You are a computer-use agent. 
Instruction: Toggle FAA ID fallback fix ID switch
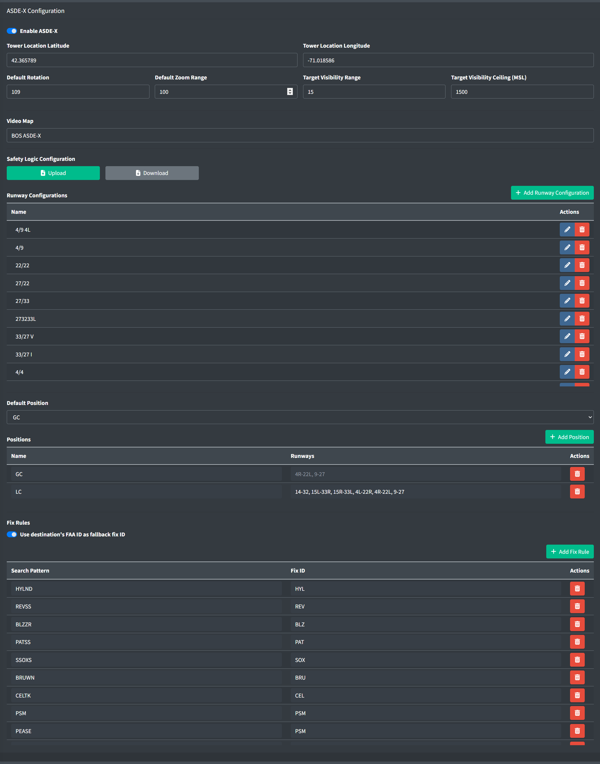11,534
